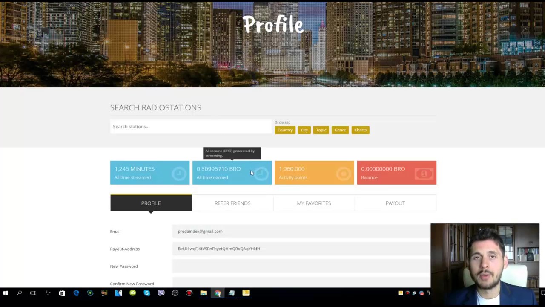Click the red record icon in taskbar

(x=189, y=293)
